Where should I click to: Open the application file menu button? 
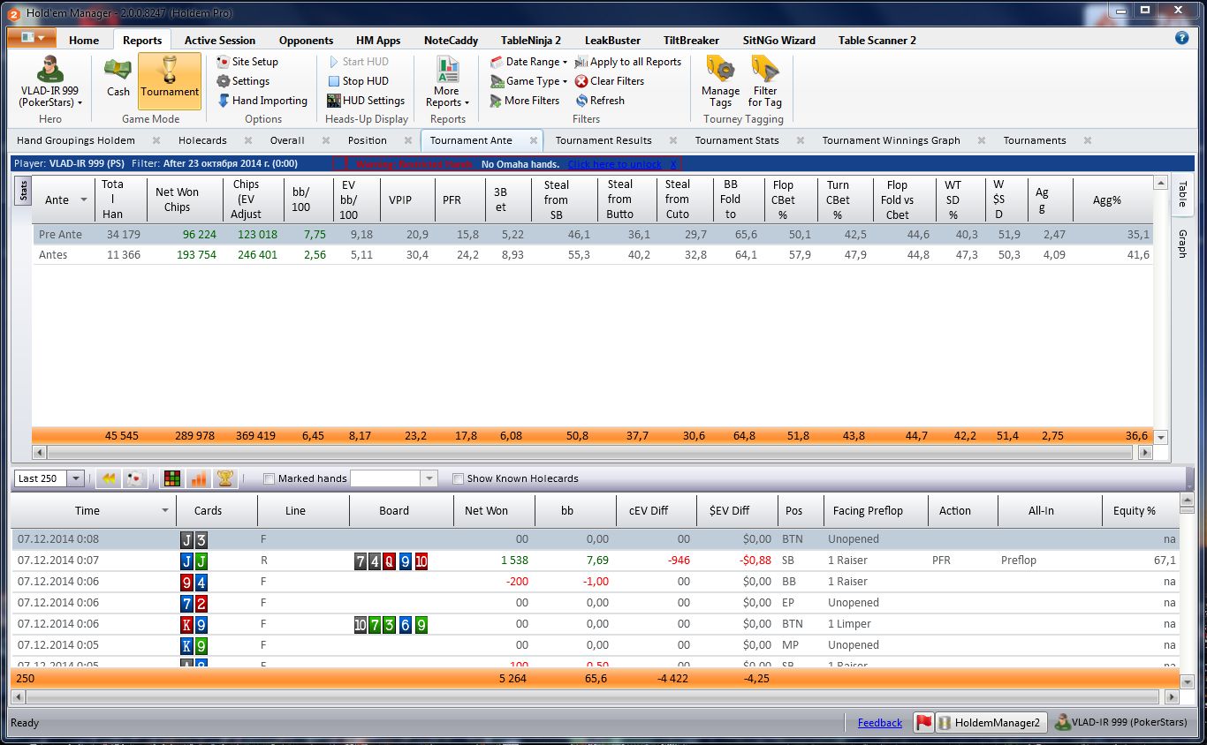tap(32, 38)
